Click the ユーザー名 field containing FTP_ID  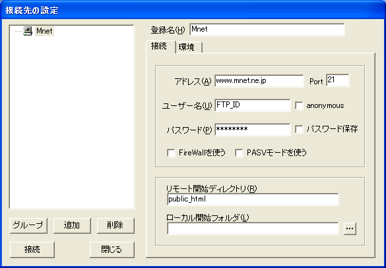253,105
